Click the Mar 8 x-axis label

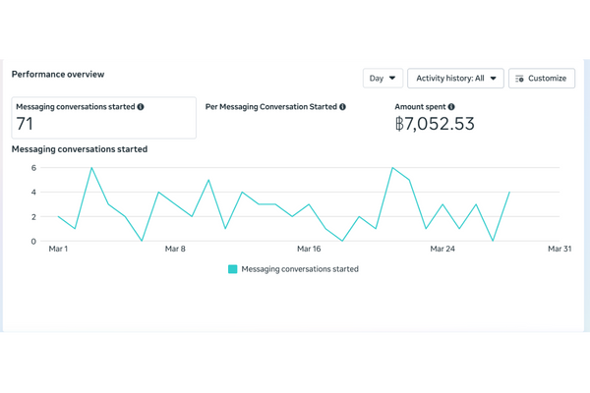(x=176, y=250)
